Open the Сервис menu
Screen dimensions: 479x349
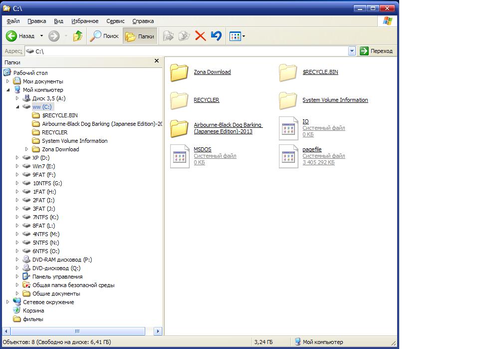pyautogui.click(x=115, y=21)
